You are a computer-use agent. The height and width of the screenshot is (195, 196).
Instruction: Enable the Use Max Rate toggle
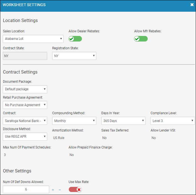pos(75,189)
